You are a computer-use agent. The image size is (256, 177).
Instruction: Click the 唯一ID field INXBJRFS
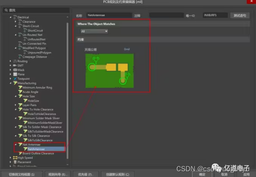tap(215, 15)
